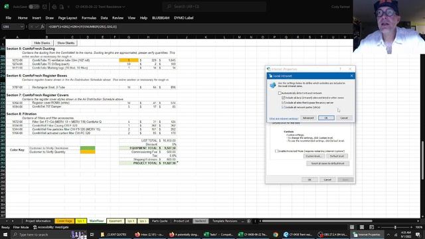Click the more sheet tabs ellipsis
The height and width of the screenshot is (239, 425).
tap(242, 221)
